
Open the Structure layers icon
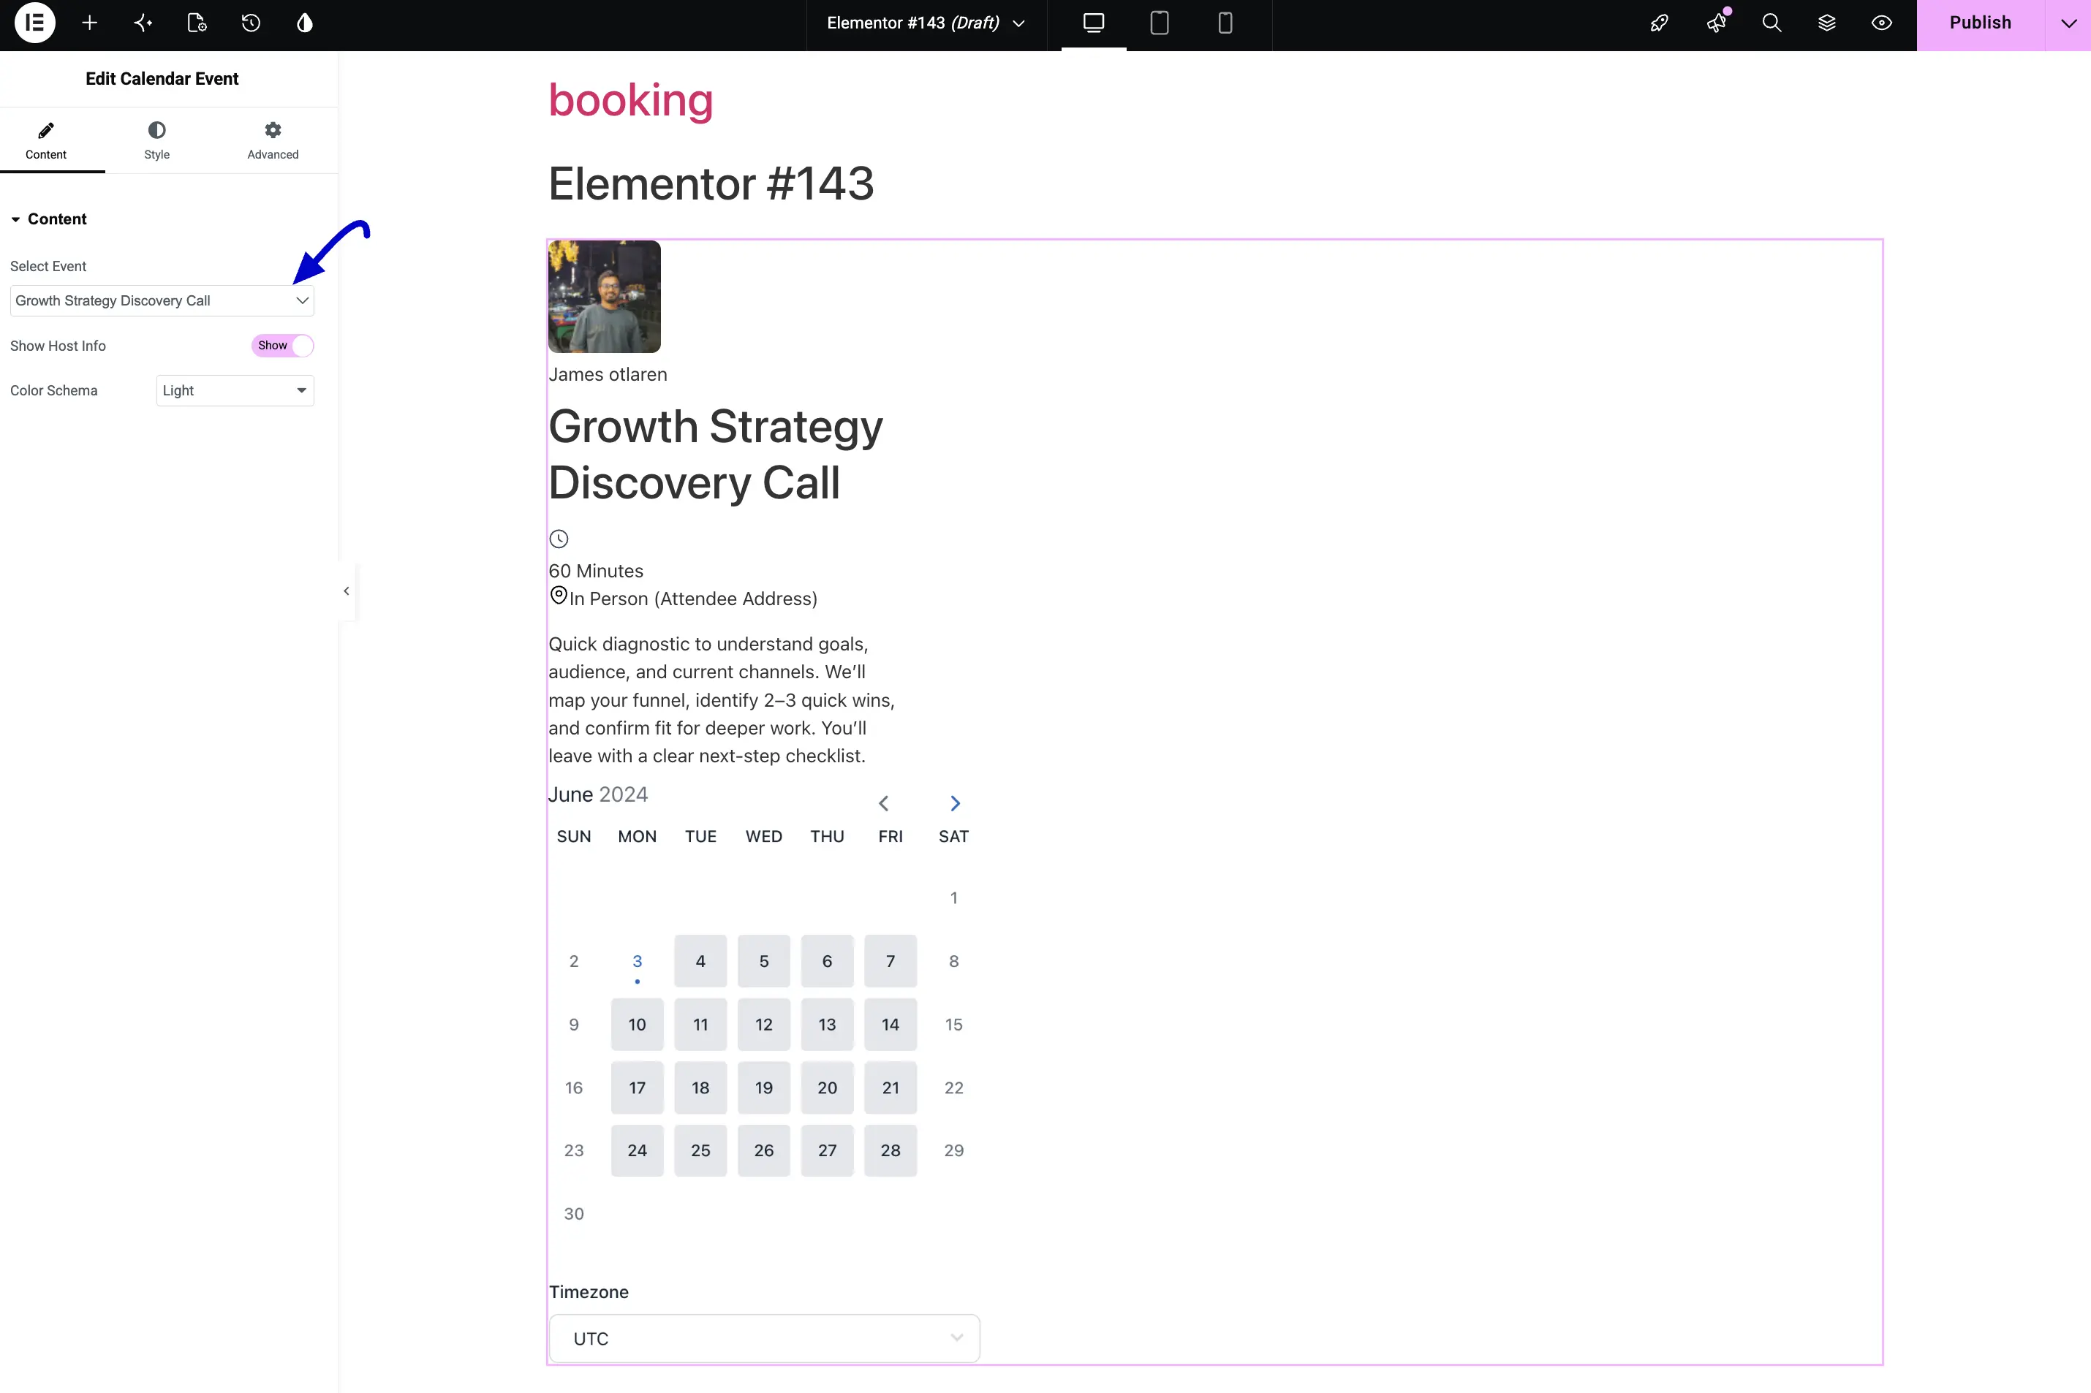point(1826,23)
